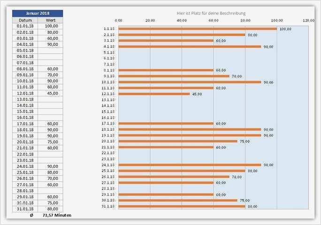Select the value cell 45,00
This screenshot has height=225, width=321.
(x=51, y=93)
